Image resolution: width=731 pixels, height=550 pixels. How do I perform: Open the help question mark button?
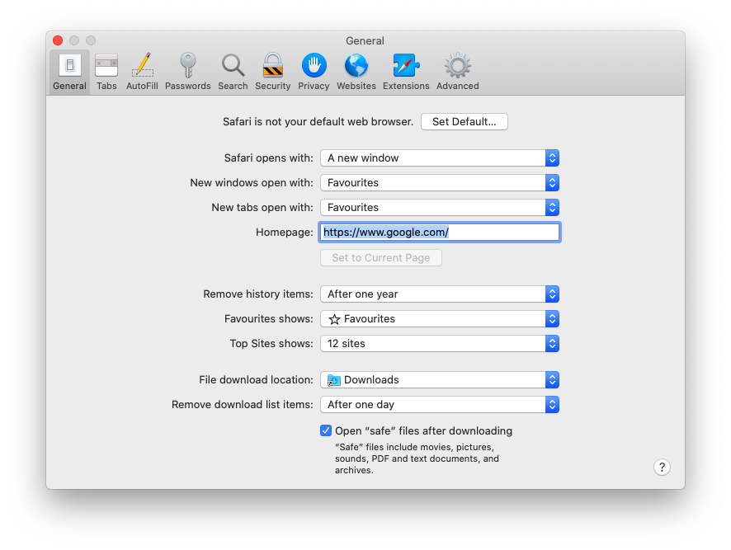point(662,467)
